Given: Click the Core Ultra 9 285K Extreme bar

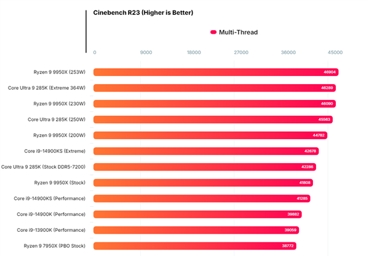Looking at the screenshot, I should click(x=215, y=88).
